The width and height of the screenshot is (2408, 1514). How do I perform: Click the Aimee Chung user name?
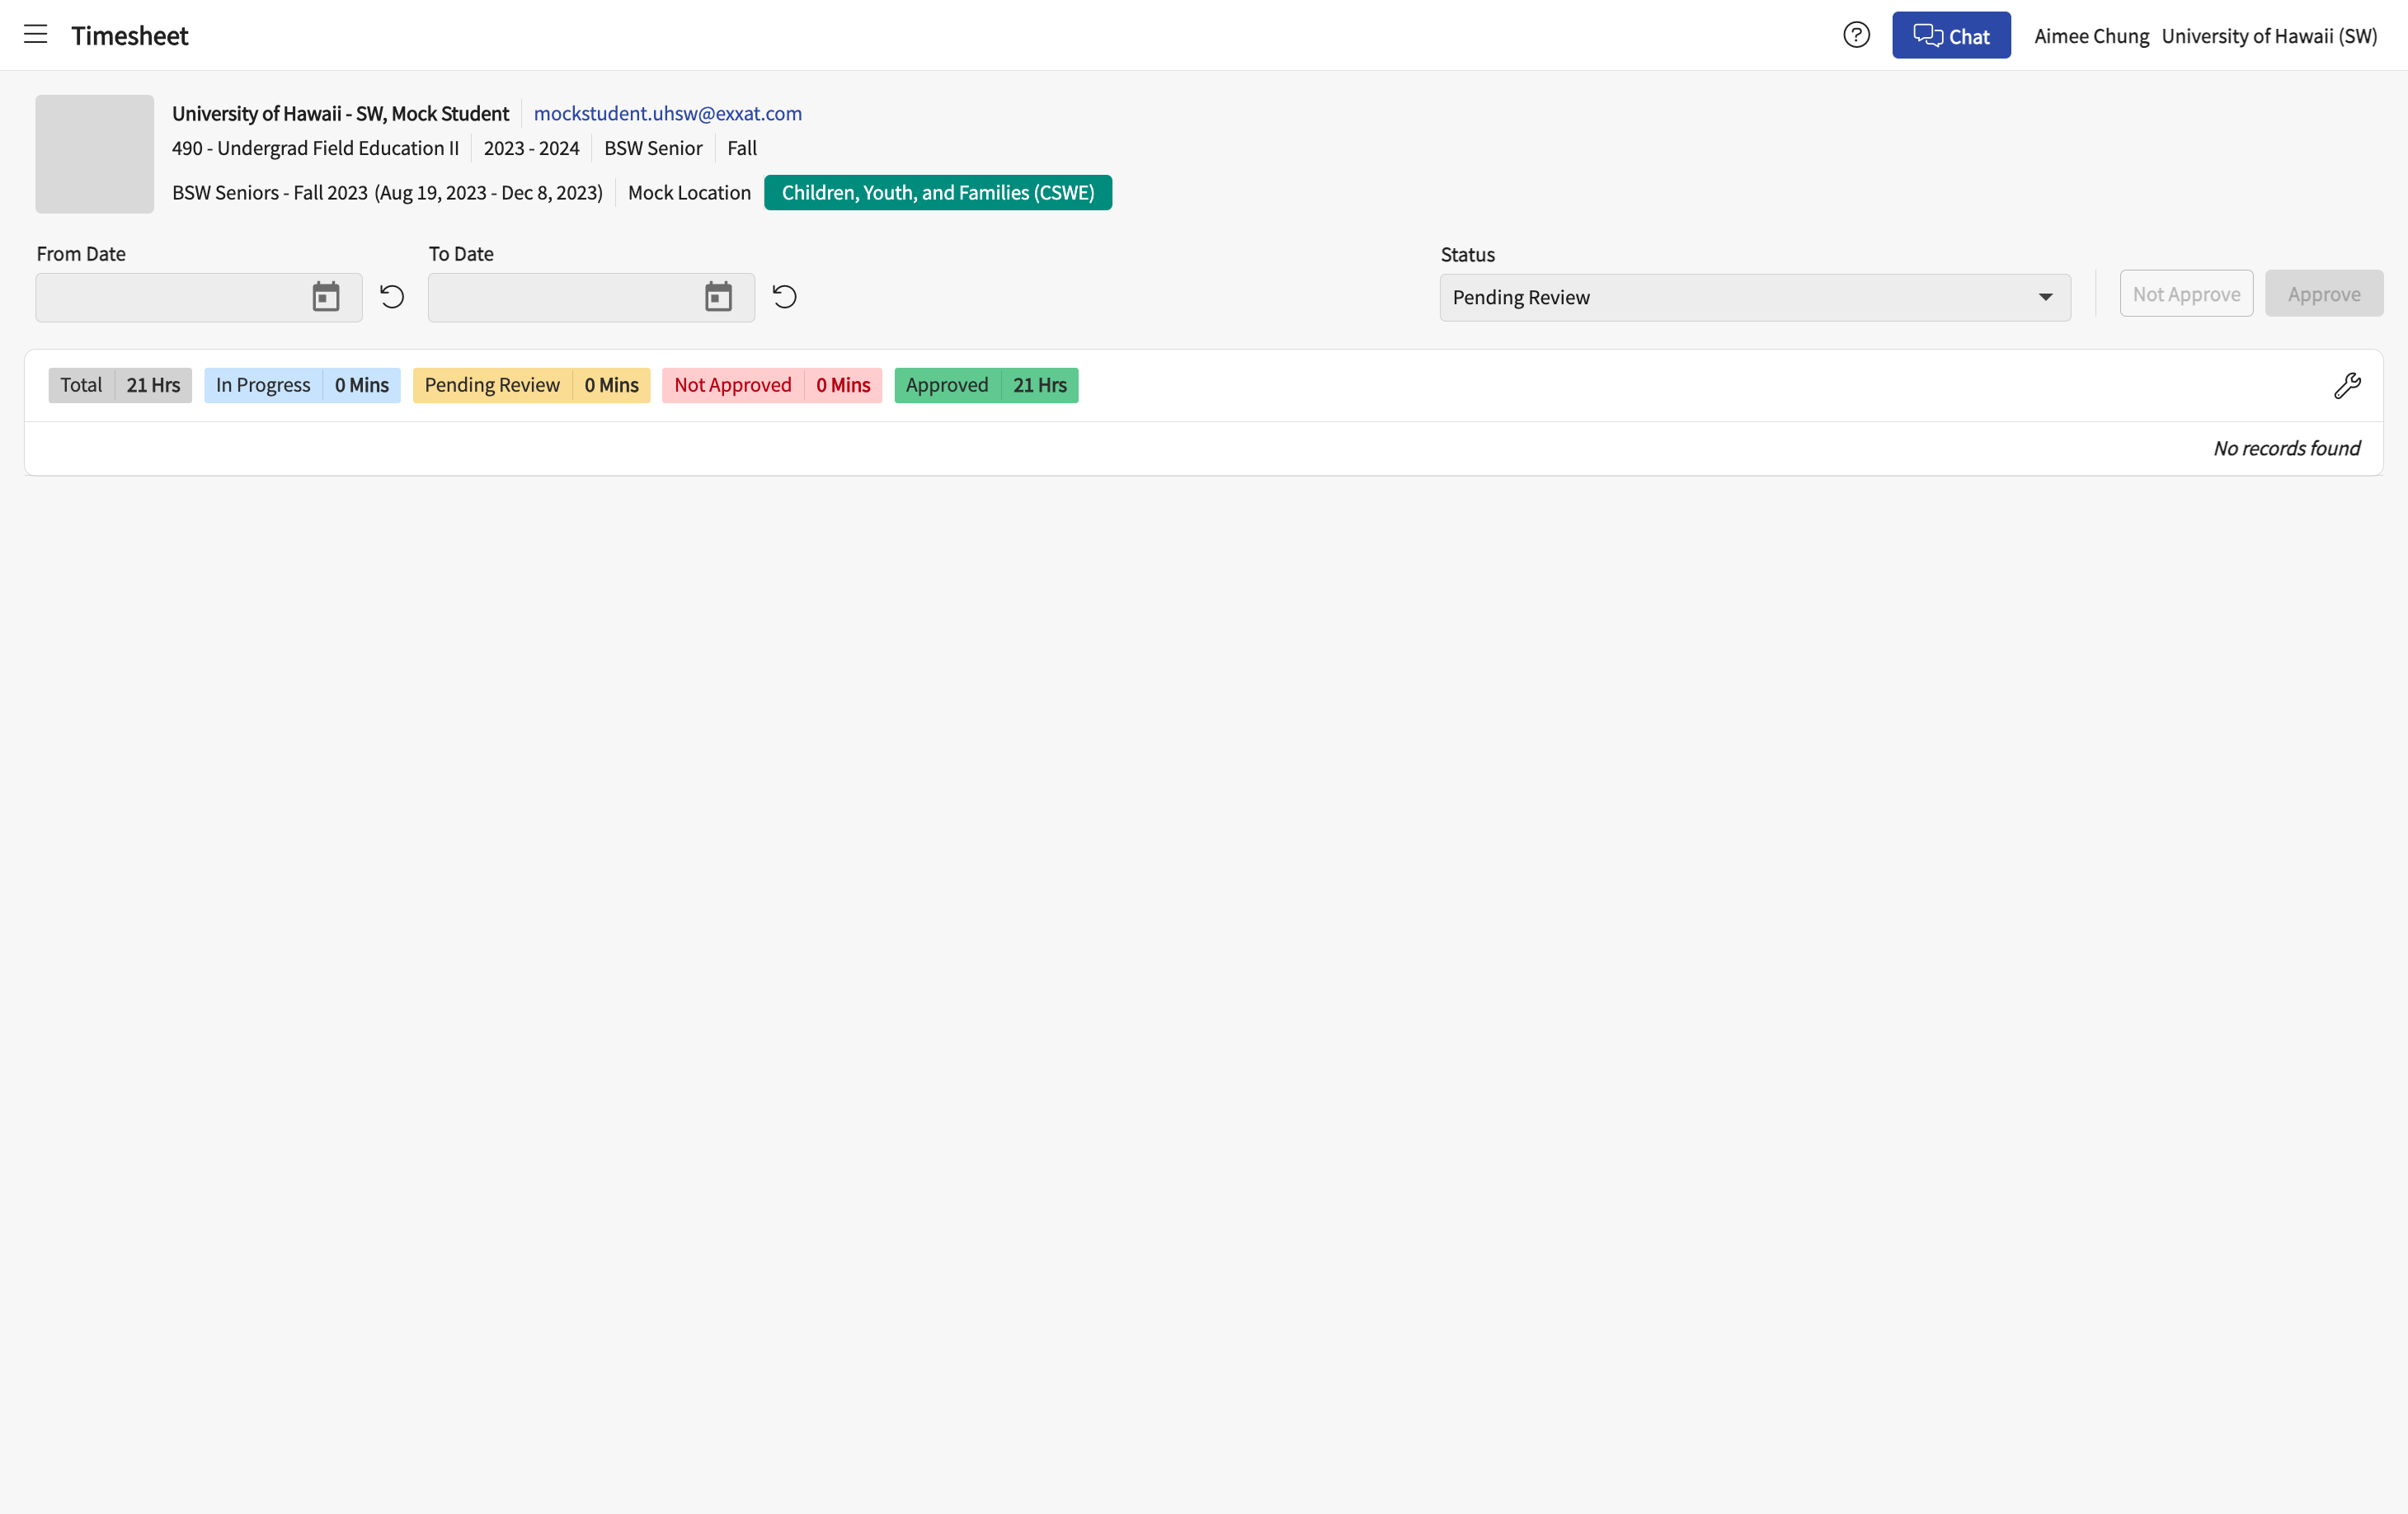point(2091,36)
